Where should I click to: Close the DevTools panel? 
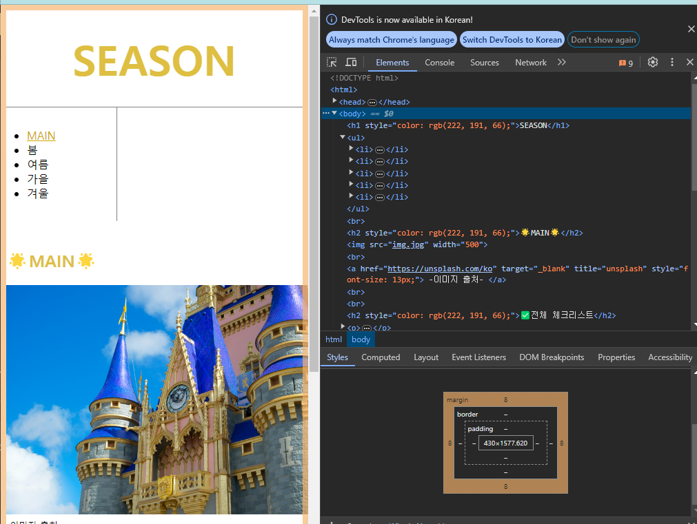[690, 62]
